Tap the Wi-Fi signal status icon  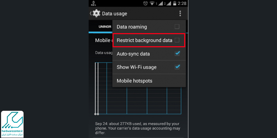pyautogui.click(x=152, y=3)
